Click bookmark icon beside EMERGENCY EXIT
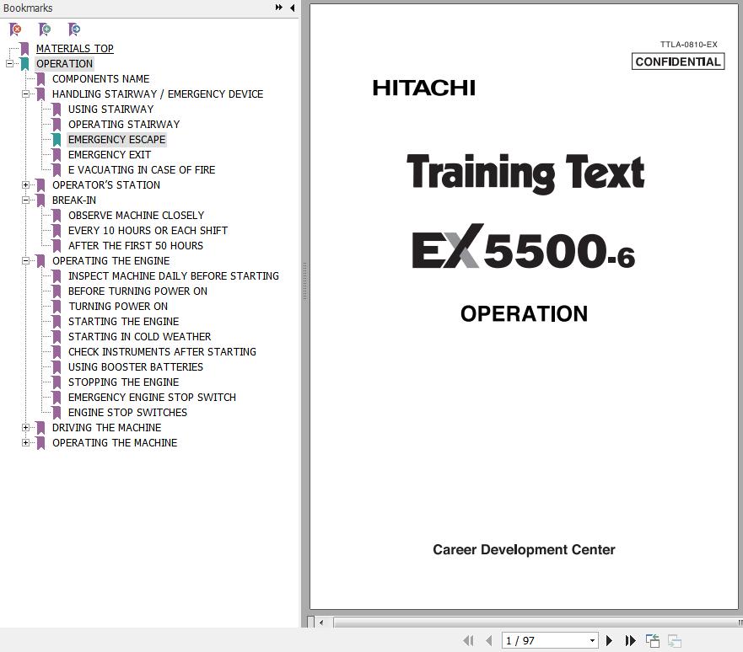The width and height of the screenshot is (743, 652). click(x=57, y=155)
